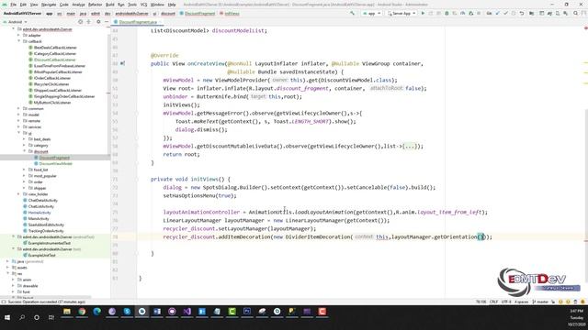588x330 pixels.
Task: Click the app breadcrumb in navigation bar
Action: 49,14
